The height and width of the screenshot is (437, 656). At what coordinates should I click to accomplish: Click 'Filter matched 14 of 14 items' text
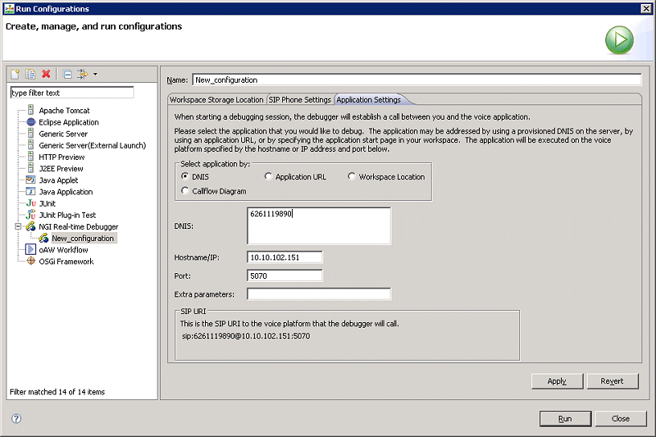point(57,392)
